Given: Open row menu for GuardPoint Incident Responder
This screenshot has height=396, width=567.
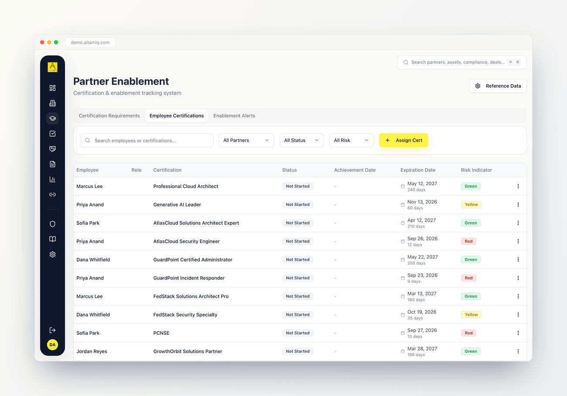Looking at the screenshot, I should [x=518, y=278].
